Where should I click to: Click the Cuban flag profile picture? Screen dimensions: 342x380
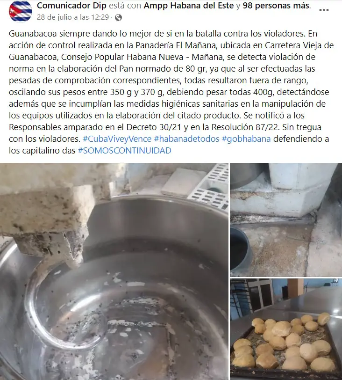[21, 12]
